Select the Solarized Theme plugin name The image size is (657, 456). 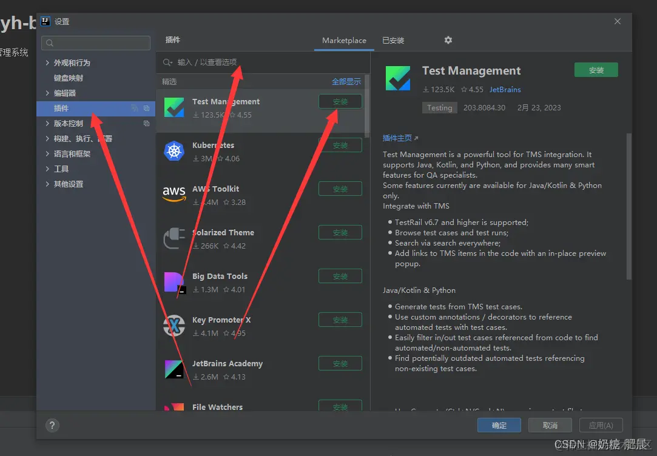coord(223,232)
